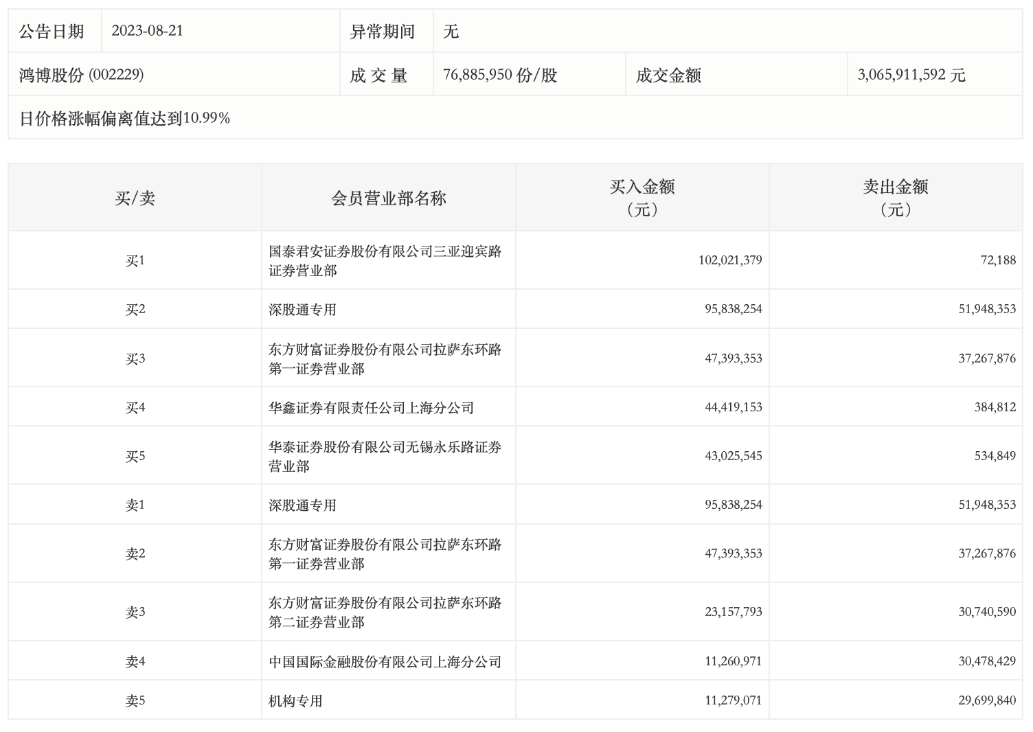Open 华鑫证券有限责任公司上海分公司 entry

(371, 408)
